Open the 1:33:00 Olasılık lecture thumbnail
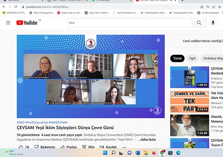 (190, 125)
